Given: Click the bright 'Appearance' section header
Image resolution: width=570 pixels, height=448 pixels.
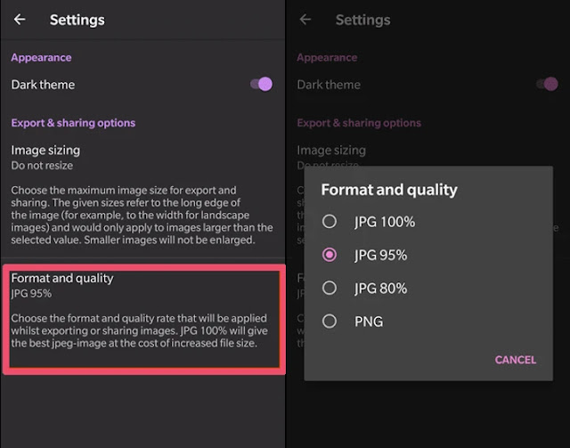Looking at the screenshot, I should click(x=41, y=58).
